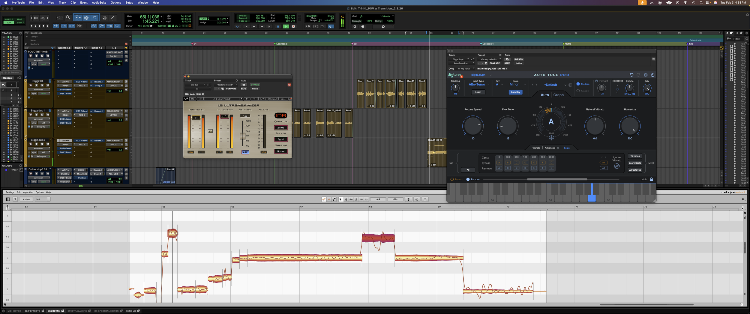Select the Bypass radio option at bottom
Screen dimensions: 750x314
pyautogui.click(x=452, y=179)
